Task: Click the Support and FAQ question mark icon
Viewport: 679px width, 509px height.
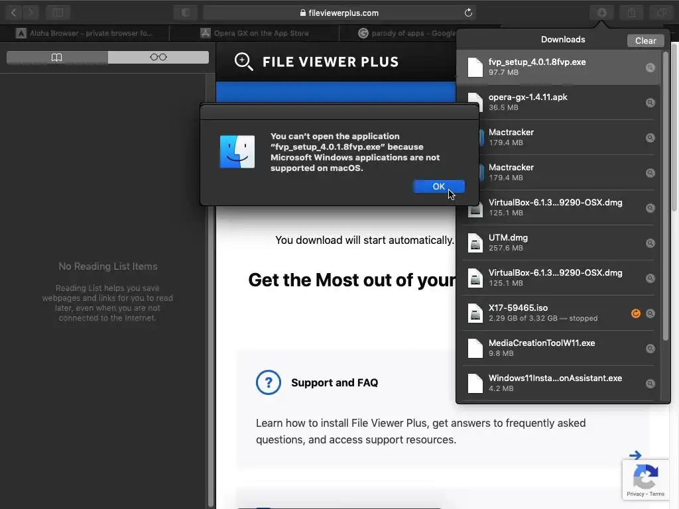Action: (268, 382)
